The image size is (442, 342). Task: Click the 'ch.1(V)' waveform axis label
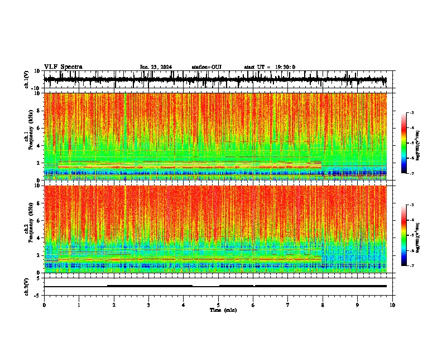click(x=27, y=79)
